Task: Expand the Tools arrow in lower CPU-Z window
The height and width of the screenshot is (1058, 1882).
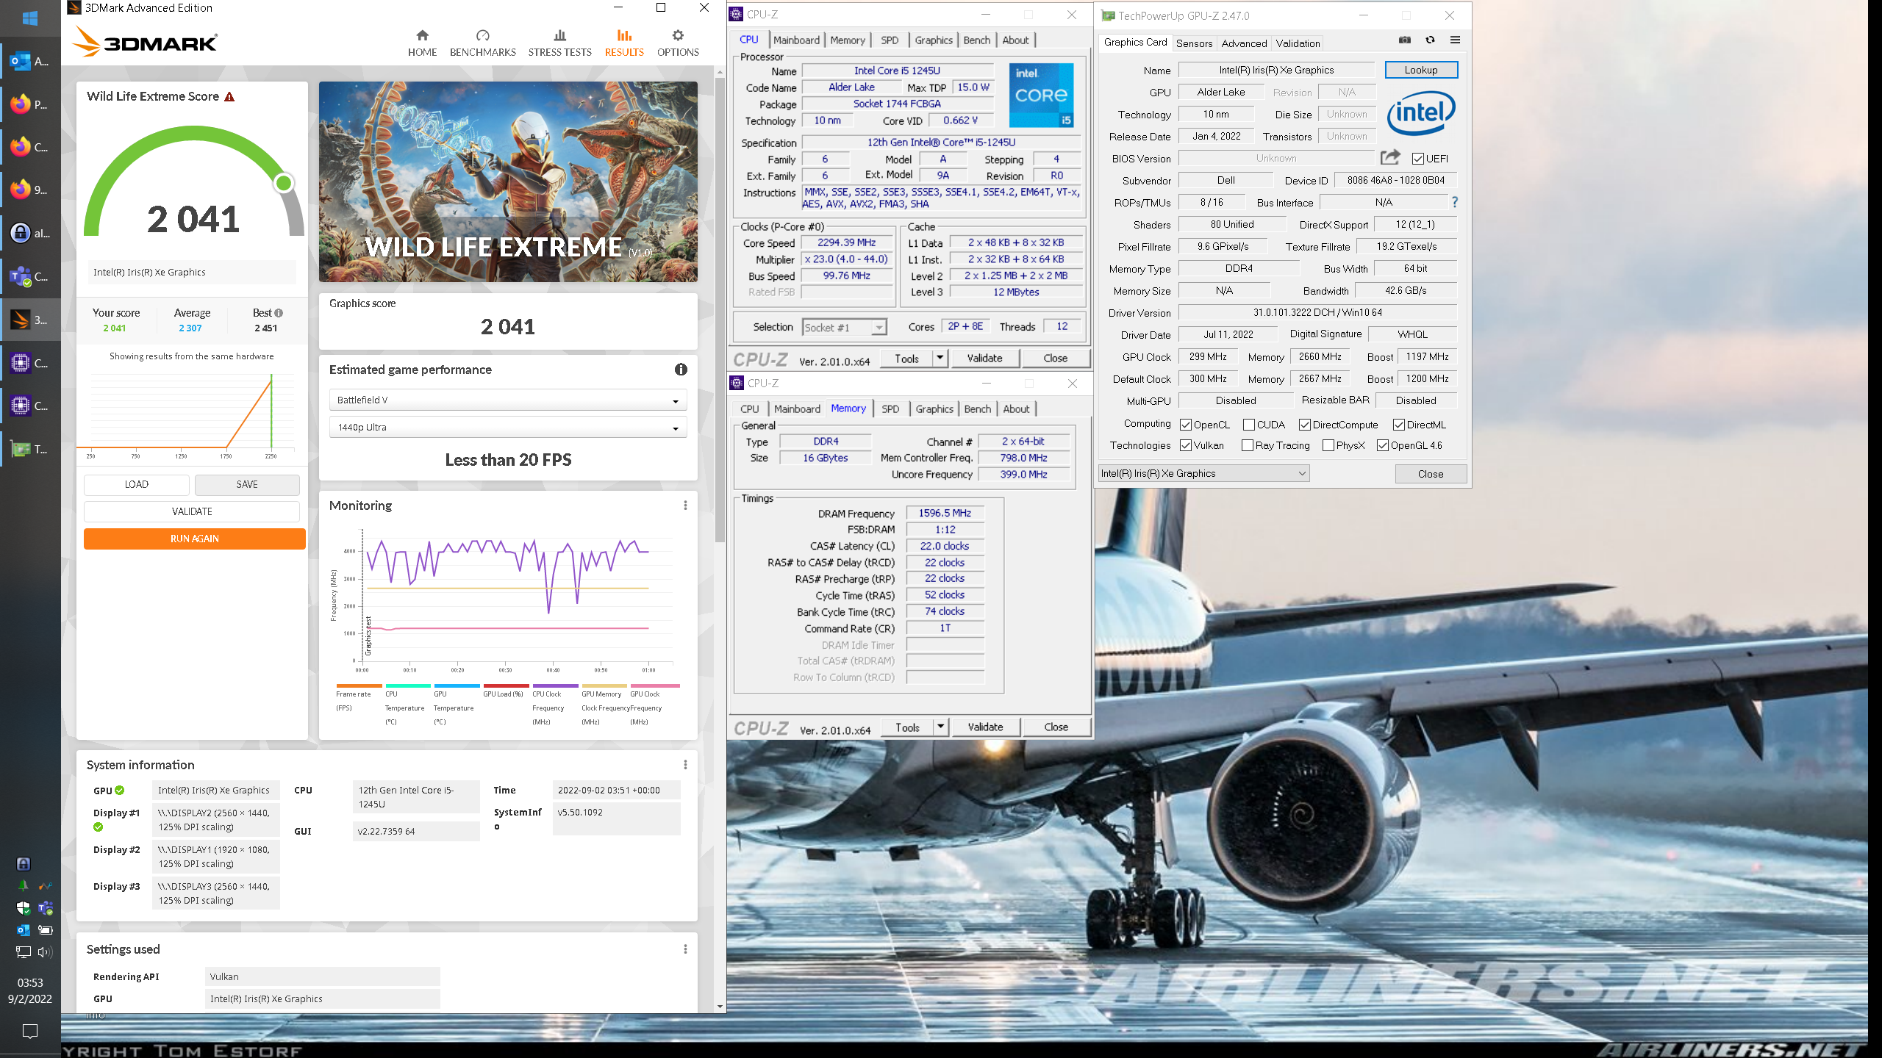Action: [940, 727]
